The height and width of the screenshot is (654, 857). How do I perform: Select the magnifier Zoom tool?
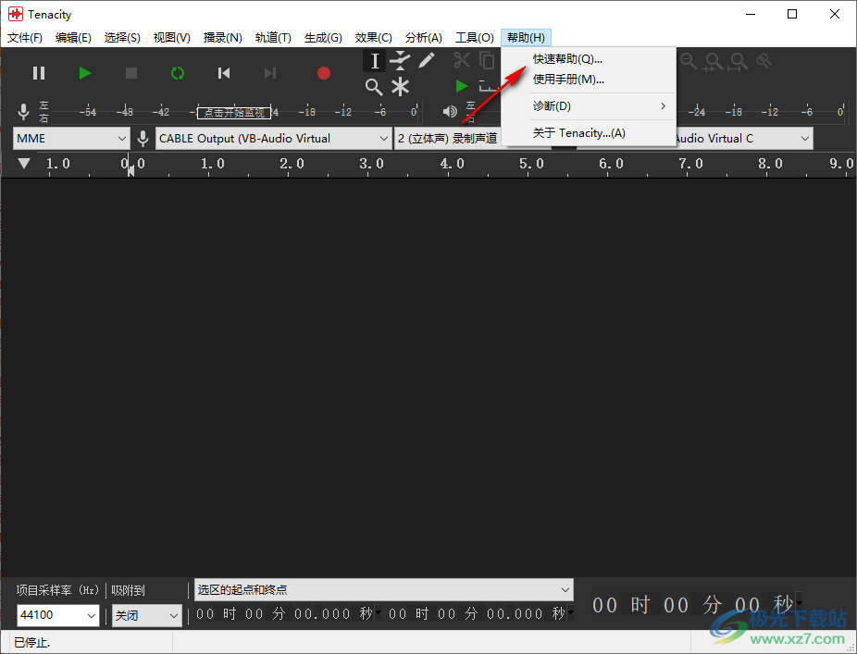(374, 87)
